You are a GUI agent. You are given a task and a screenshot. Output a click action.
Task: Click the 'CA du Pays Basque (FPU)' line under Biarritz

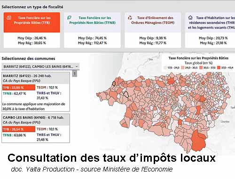click(x=22, y=81)
